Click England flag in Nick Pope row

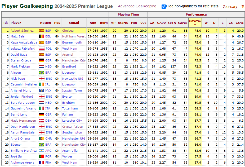42,79
